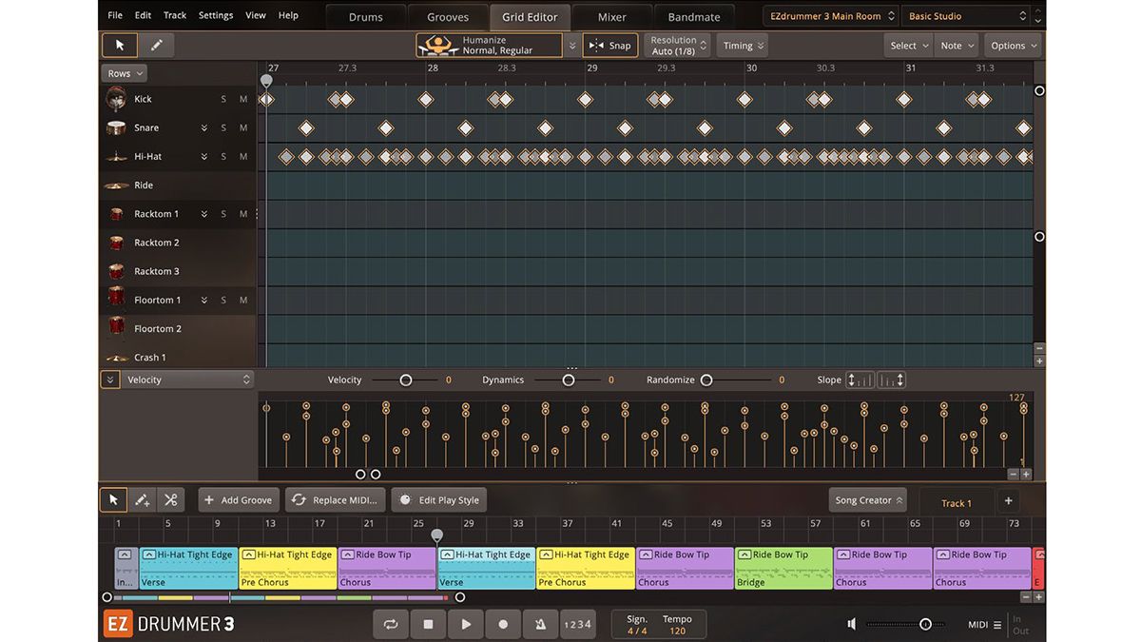Open the Velocity lane selector

[x=188, y=379]
